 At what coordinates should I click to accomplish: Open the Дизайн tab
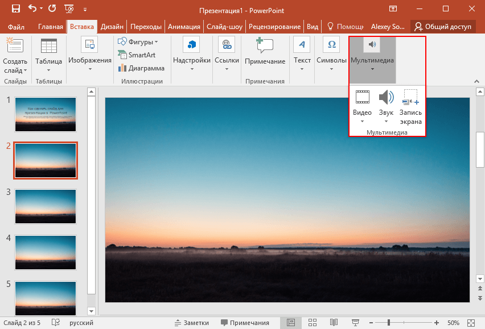click(x=113, y=27)
